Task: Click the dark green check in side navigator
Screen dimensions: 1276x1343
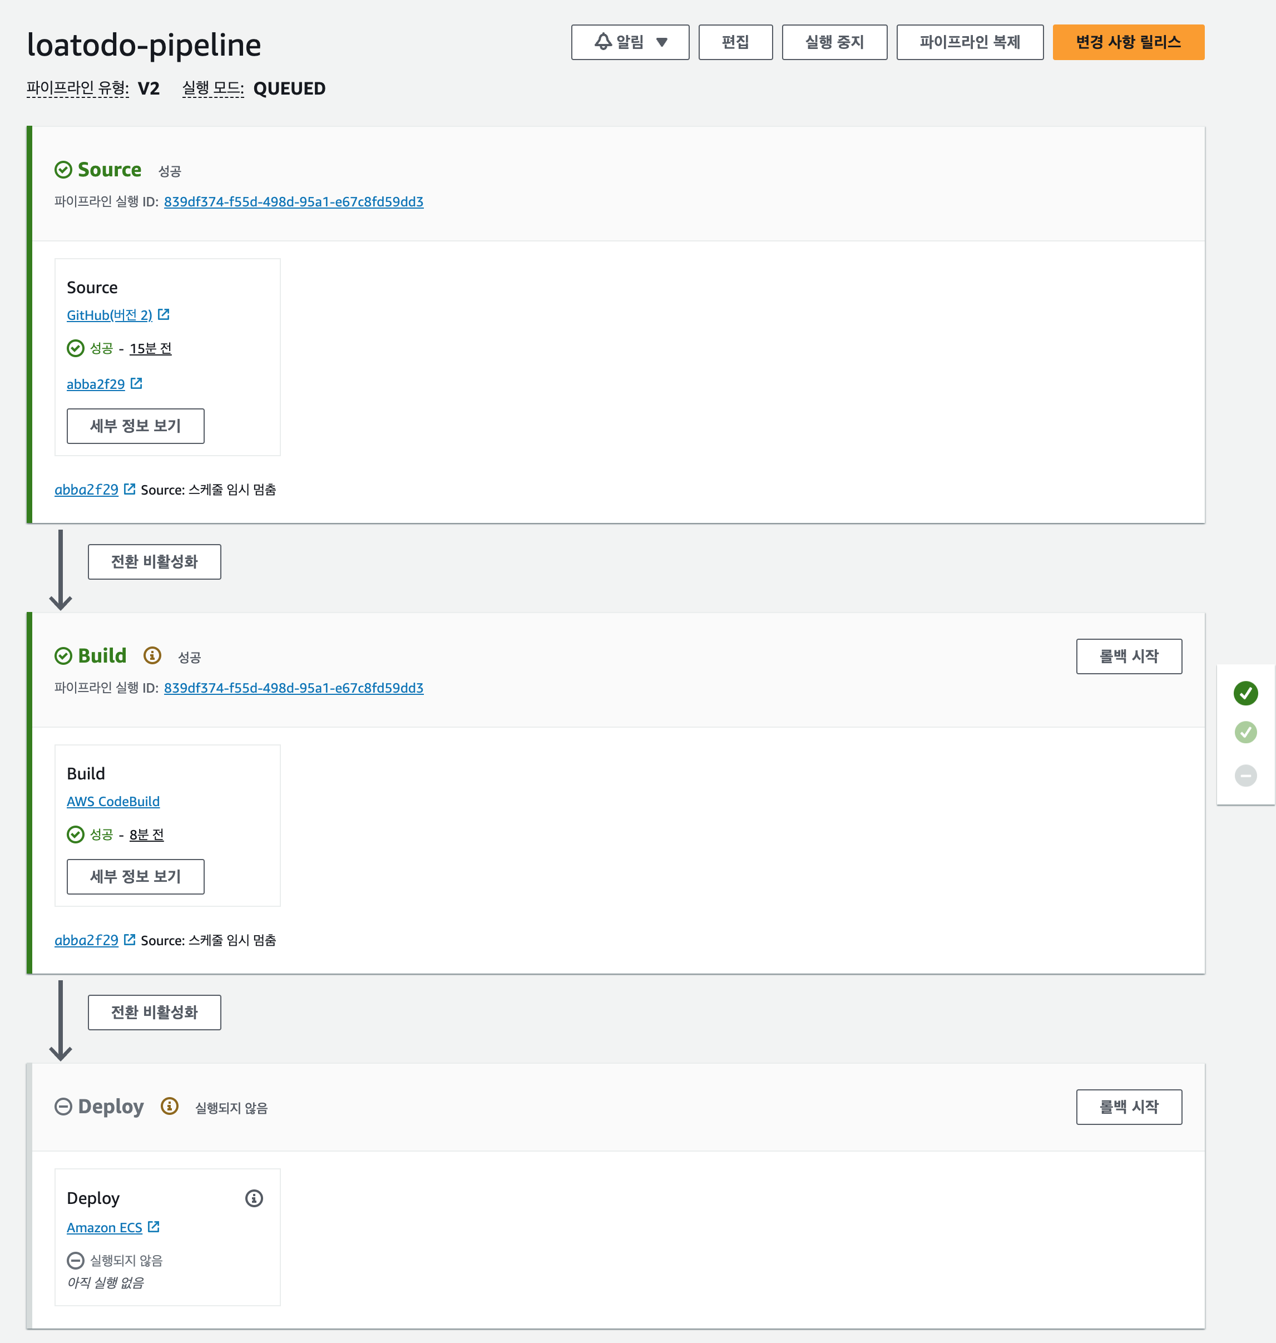Action: click(1245, 693)
